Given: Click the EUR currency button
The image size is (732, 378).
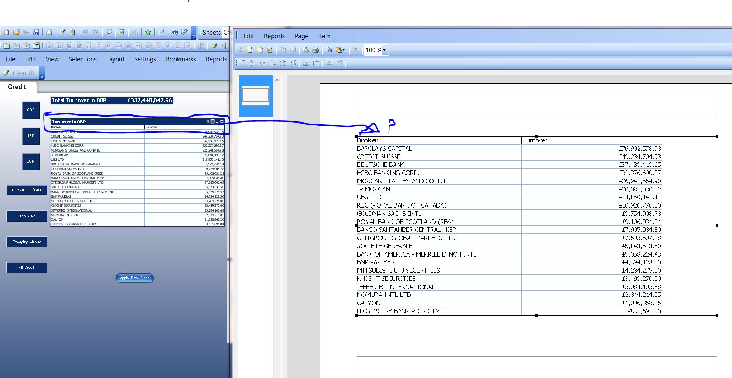Looking at the screenshot, I should (31, 161).
